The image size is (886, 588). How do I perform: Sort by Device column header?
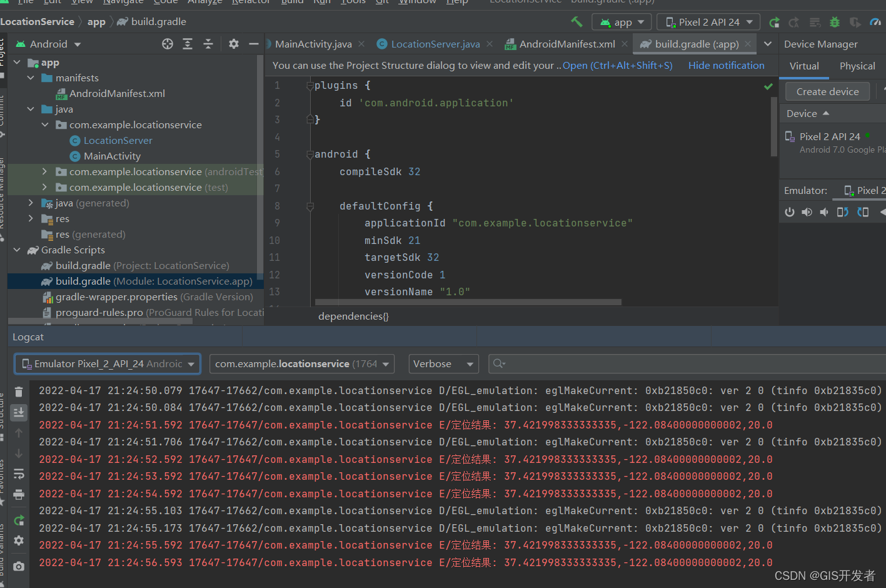point(808,113)
